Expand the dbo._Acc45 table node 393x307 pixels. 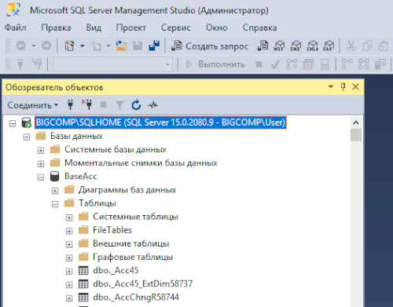pyautogui.click(x=69, y=272)
